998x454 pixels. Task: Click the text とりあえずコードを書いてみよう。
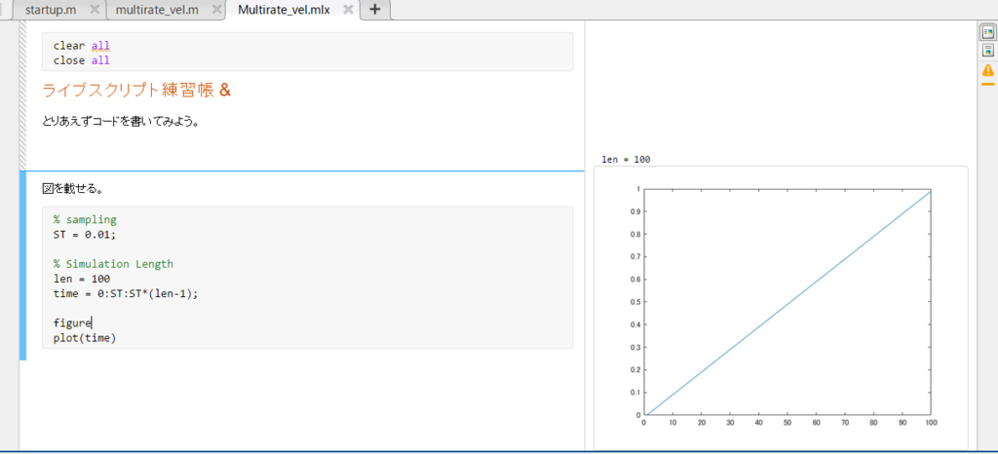[x=121, y=121]
